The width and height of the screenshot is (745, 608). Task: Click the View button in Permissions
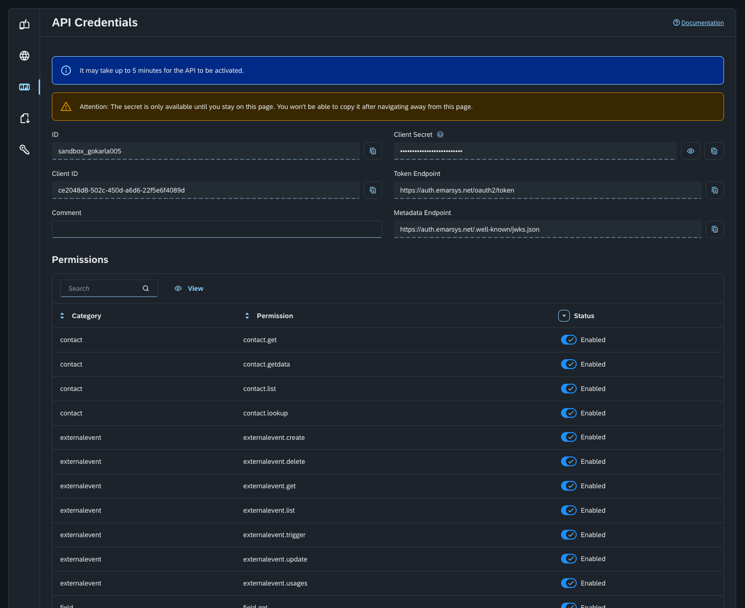coord(189,288)
